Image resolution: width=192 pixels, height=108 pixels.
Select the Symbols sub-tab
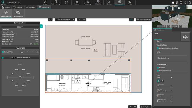(x=6, y=7)
